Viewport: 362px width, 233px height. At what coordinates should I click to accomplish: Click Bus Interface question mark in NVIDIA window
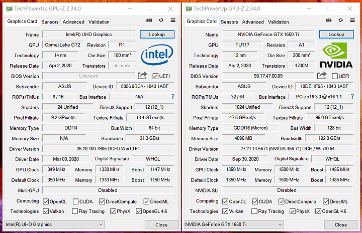click(x=352, y=97)
